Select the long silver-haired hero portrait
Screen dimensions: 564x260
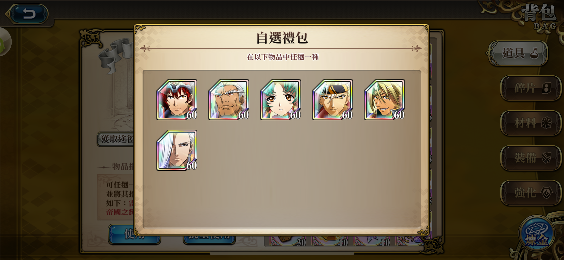click(x=177, y=150)
